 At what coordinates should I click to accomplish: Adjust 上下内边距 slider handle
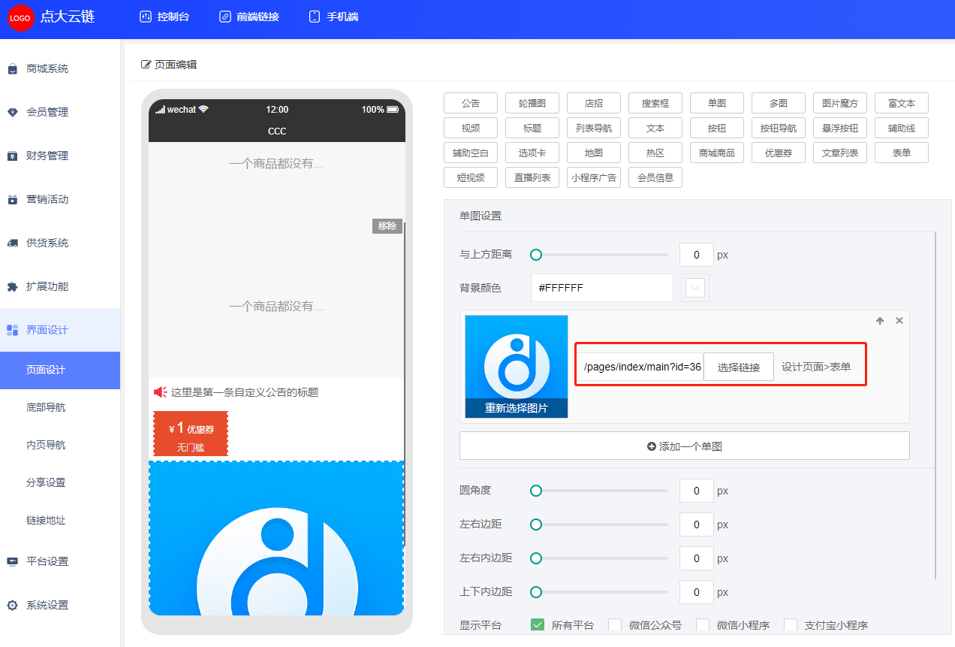click(x=536, y=592)
